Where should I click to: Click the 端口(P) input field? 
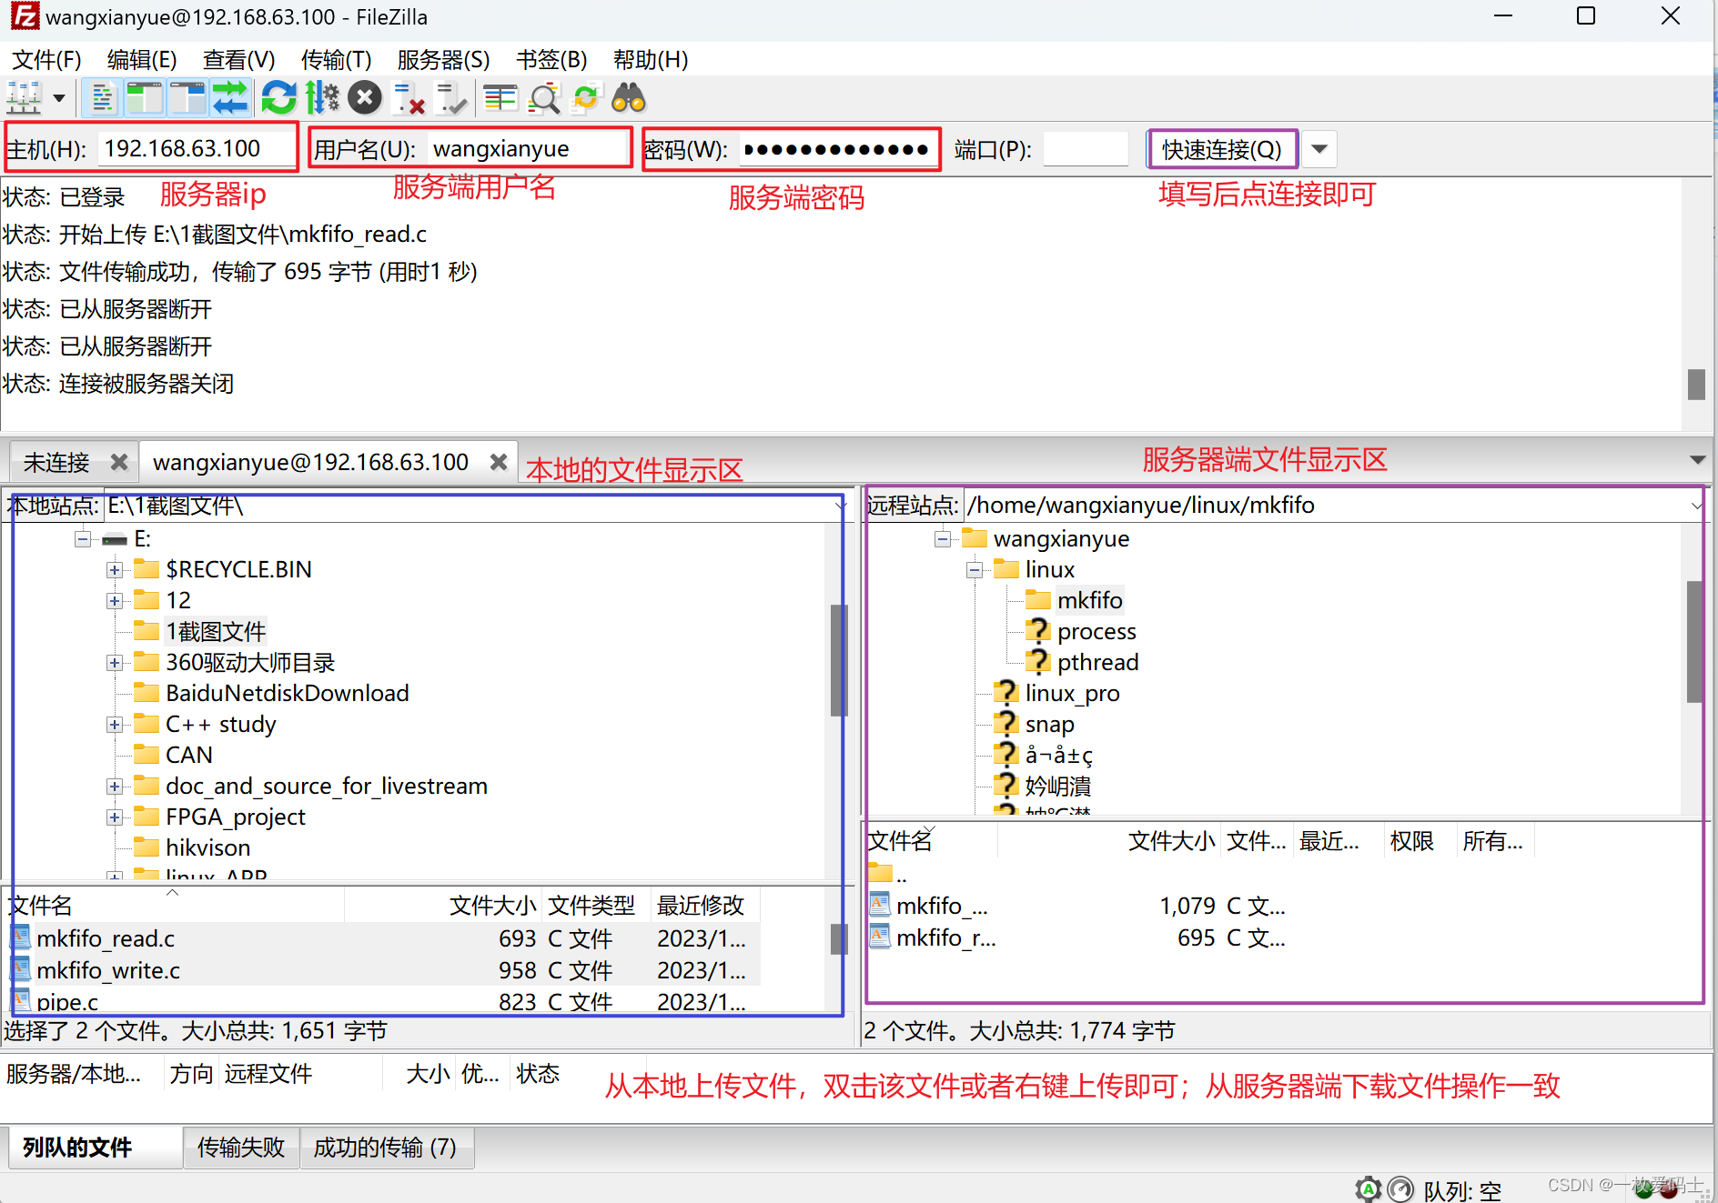1085,148
